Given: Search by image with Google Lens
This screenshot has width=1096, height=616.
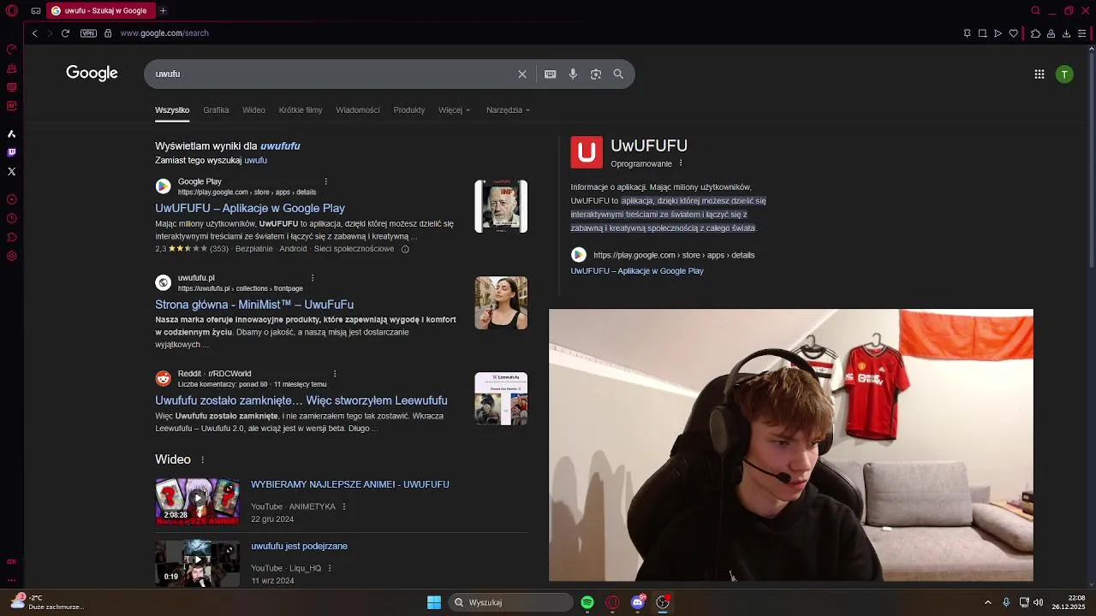Looking at the screenshot, I should [596, 74].
